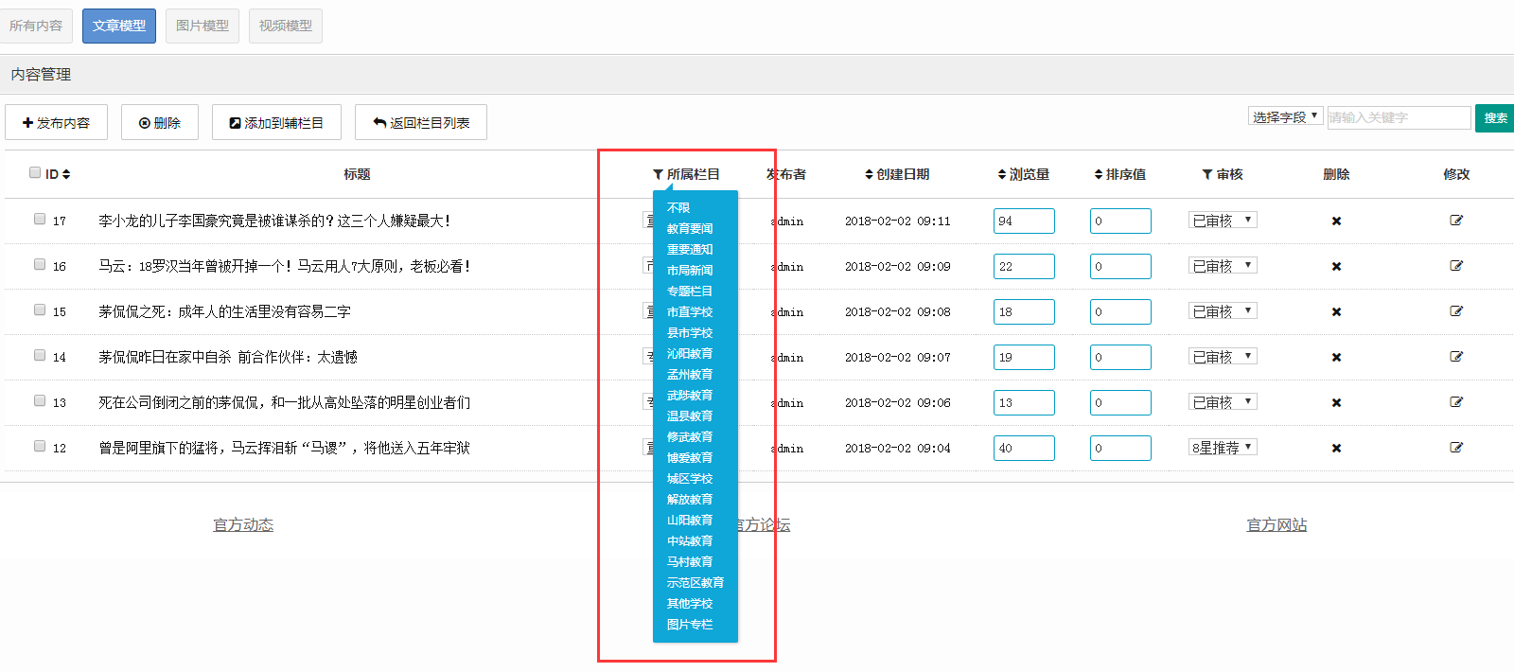Click the delete X icon for article 17

coord(1336,221)
